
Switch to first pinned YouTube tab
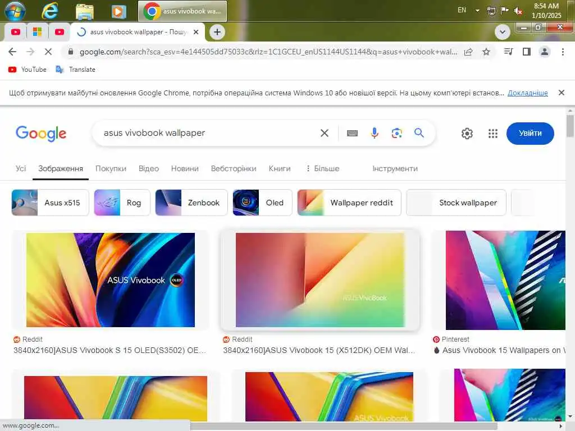15,32
